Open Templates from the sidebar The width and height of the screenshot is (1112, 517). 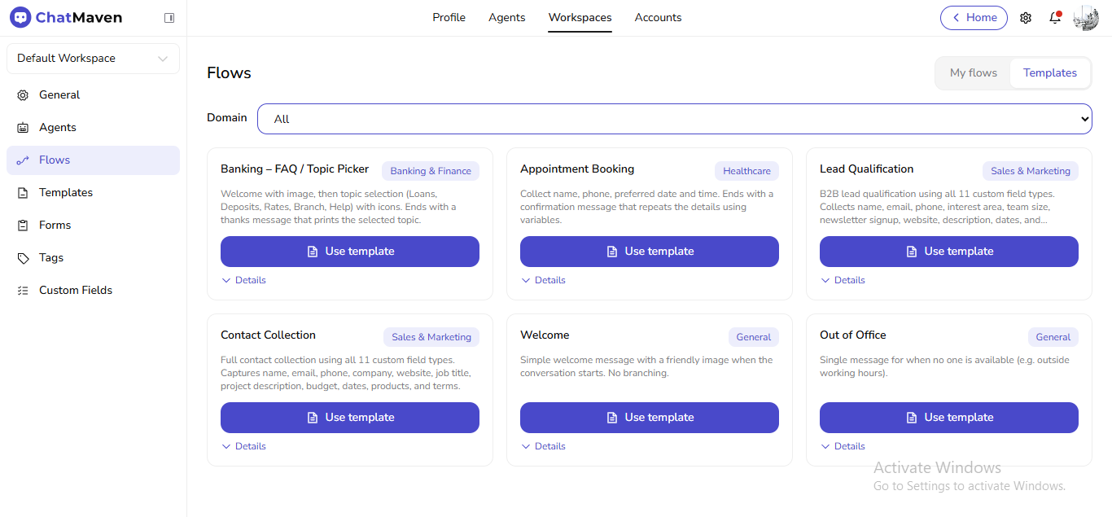24,192
